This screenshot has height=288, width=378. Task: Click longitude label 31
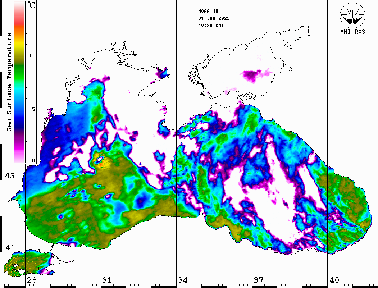(107, 280)
